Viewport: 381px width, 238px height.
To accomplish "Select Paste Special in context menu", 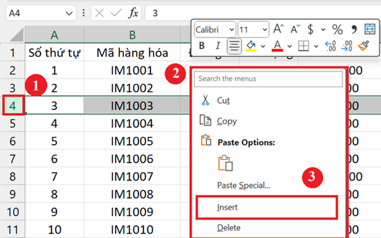I will pyautogui.click(x=243, y=185).
